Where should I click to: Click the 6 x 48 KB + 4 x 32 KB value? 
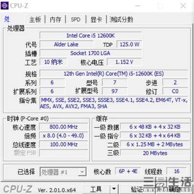click(x=155, y=127)
